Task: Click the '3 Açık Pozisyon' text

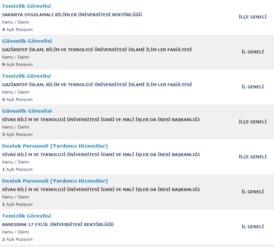Action: [17, 134]
